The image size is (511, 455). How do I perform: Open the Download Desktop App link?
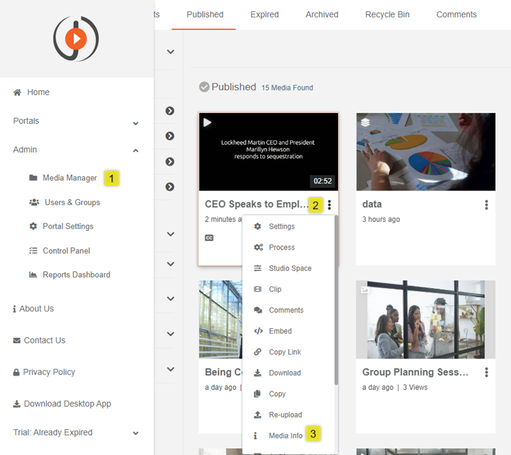[67, 404]
